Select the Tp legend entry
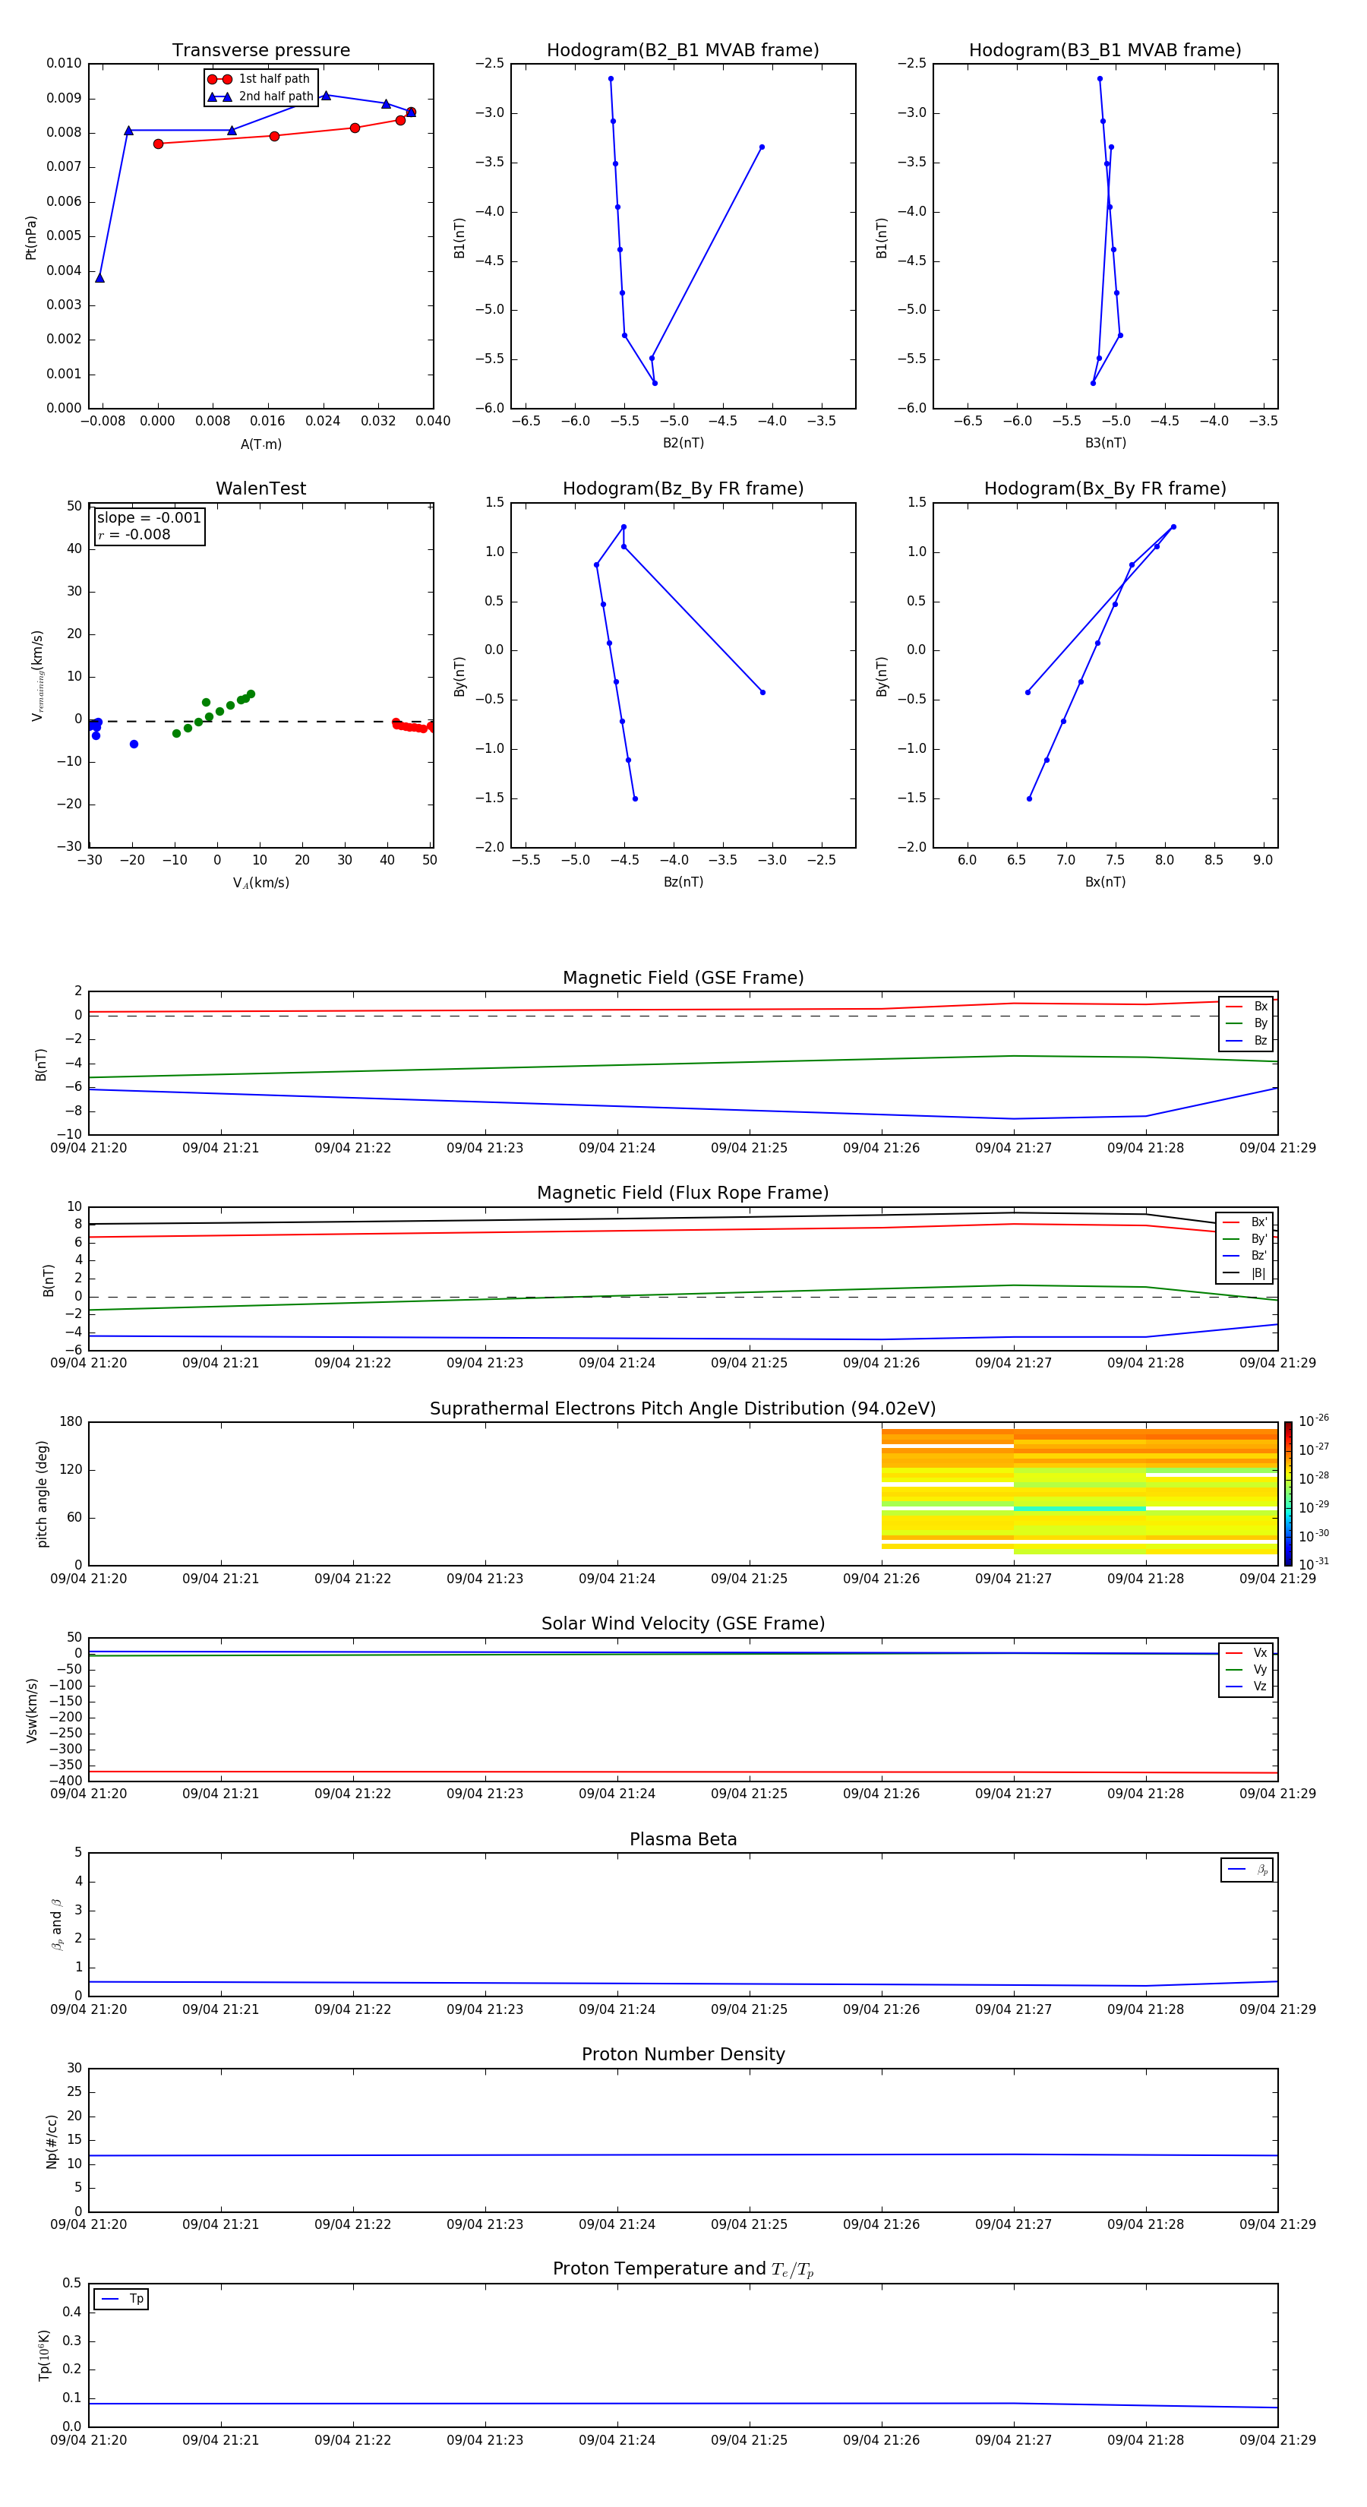The image size is (1367, 2507). tap(121, 2299)
